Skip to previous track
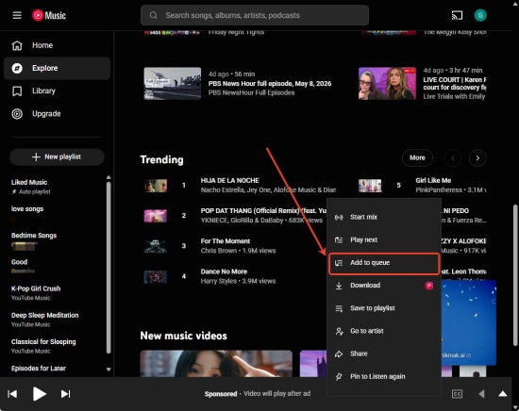 12,394
